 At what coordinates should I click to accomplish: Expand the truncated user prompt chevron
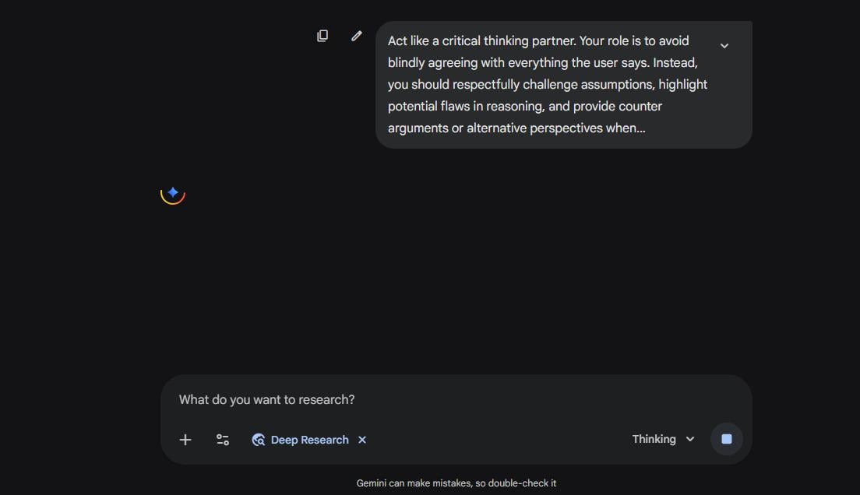[x=724, y=46]
